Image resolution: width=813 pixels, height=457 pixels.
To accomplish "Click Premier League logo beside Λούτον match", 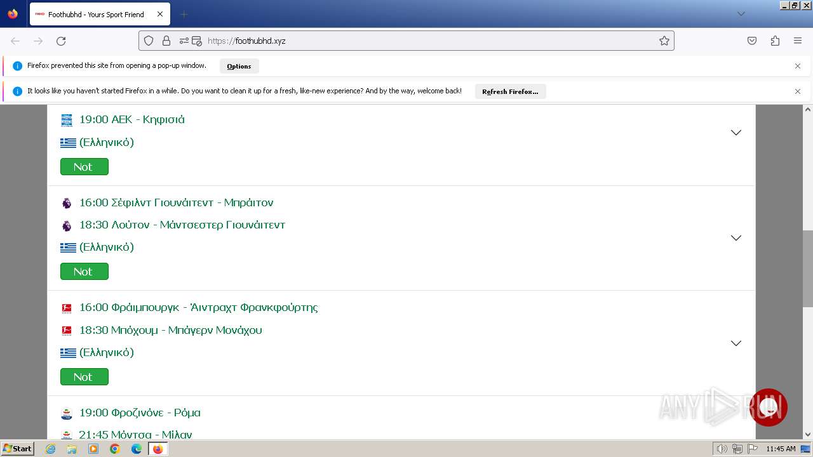I will [67, 225].
